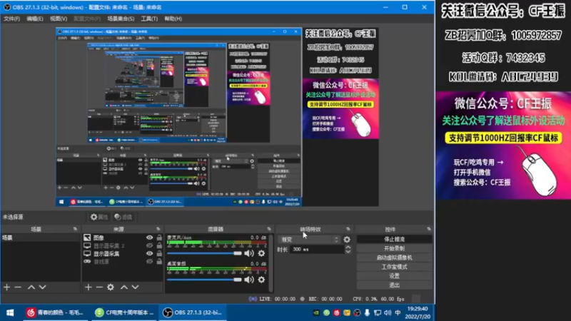Image resolution: width=571 pixels, height=321 pixels.
Task: Undock the Sources (来源) panel
Action: click(x=158, y=229)
